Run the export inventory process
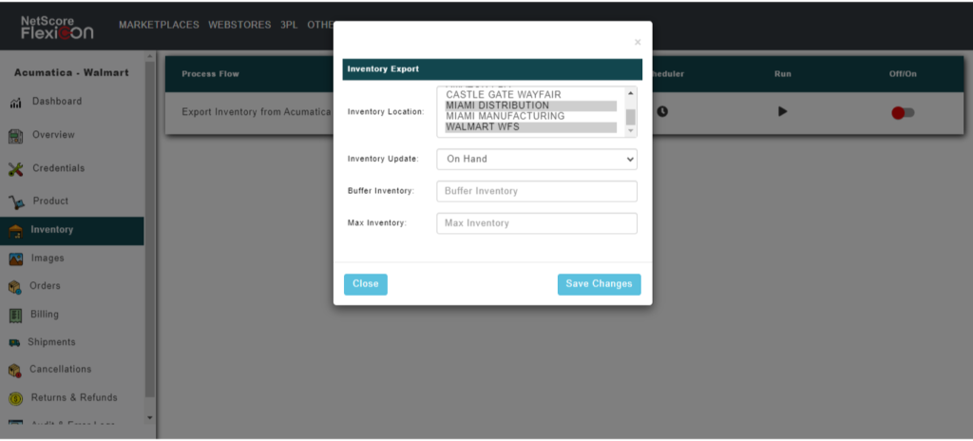Image resolution: width=973 pixels, height=441 pixels. click(x=783, y=111)
